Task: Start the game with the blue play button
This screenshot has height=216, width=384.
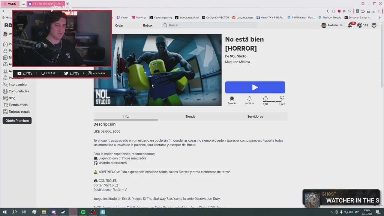Action: [255, 87]
